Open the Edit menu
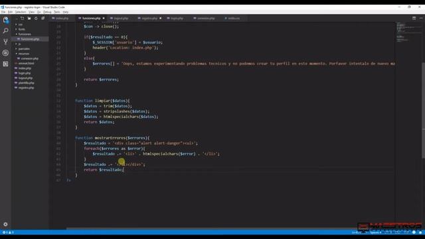This screenshot has width=425, height=239. (x=11, y=12)
